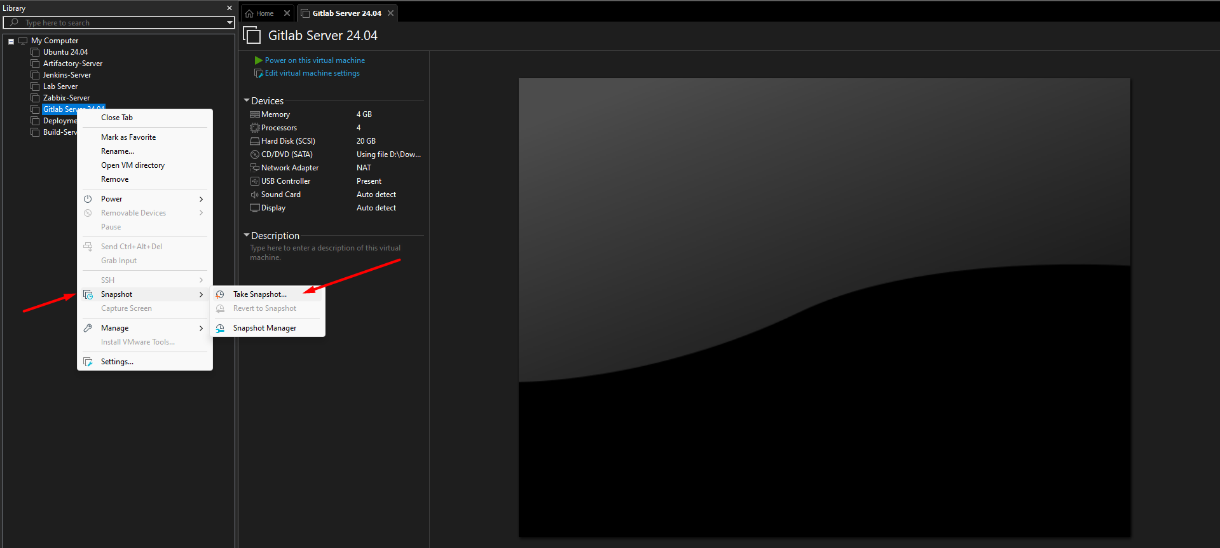The width and height of the screenshot is (1220, 548).
Task: Type in the library search field
Action: point(121,23)
